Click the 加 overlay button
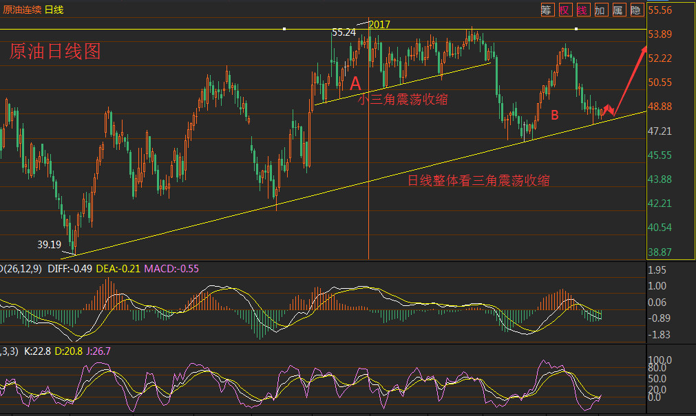 pos(600,10)
